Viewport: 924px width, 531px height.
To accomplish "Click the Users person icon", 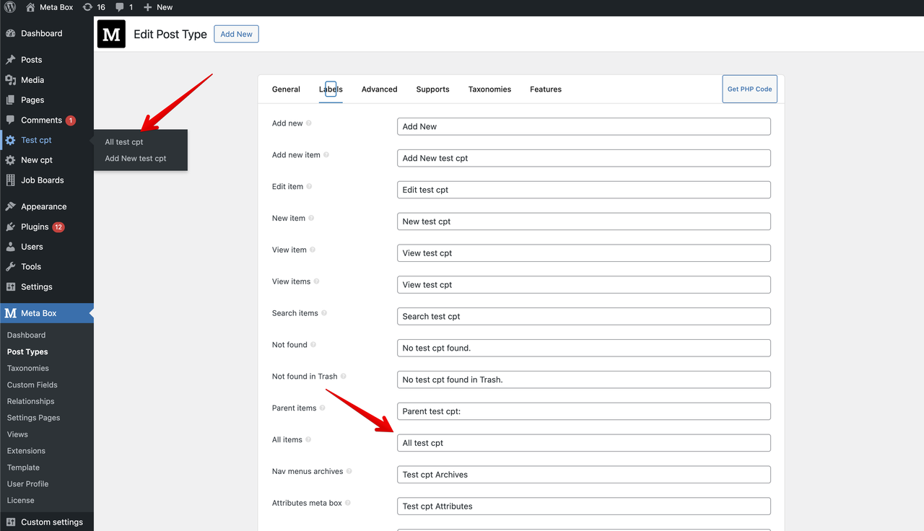I will [x=10, y=247].
